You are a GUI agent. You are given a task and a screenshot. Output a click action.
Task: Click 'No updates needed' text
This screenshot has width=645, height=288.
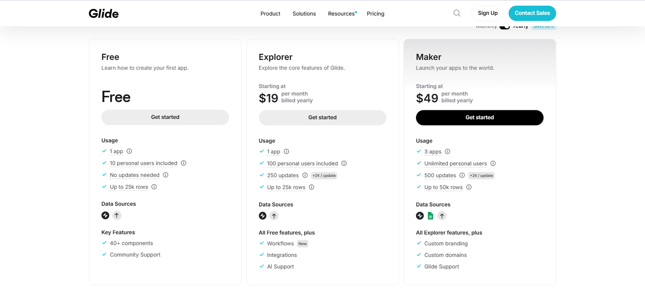pyautogui.click(x=135, y=175)
